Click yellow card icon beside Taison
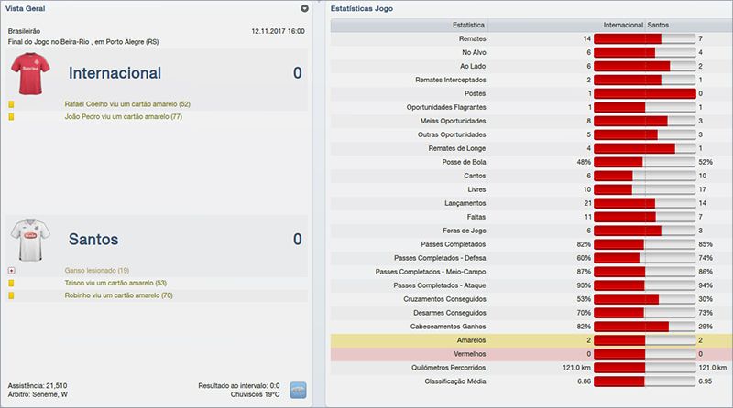 tap(11, 284)
